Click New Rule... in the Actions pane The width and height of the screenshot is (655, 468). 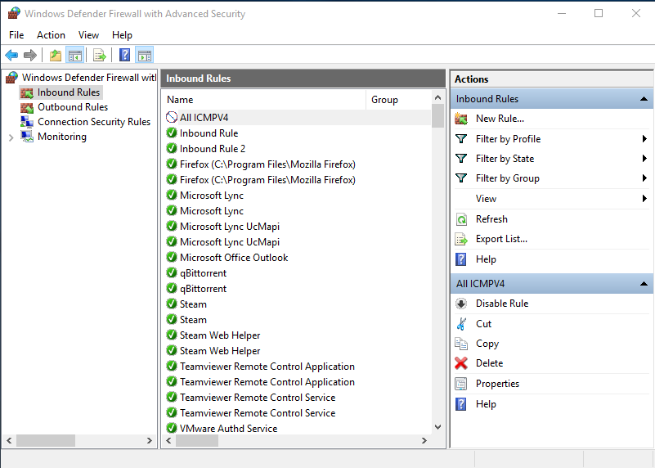[500, 119]
